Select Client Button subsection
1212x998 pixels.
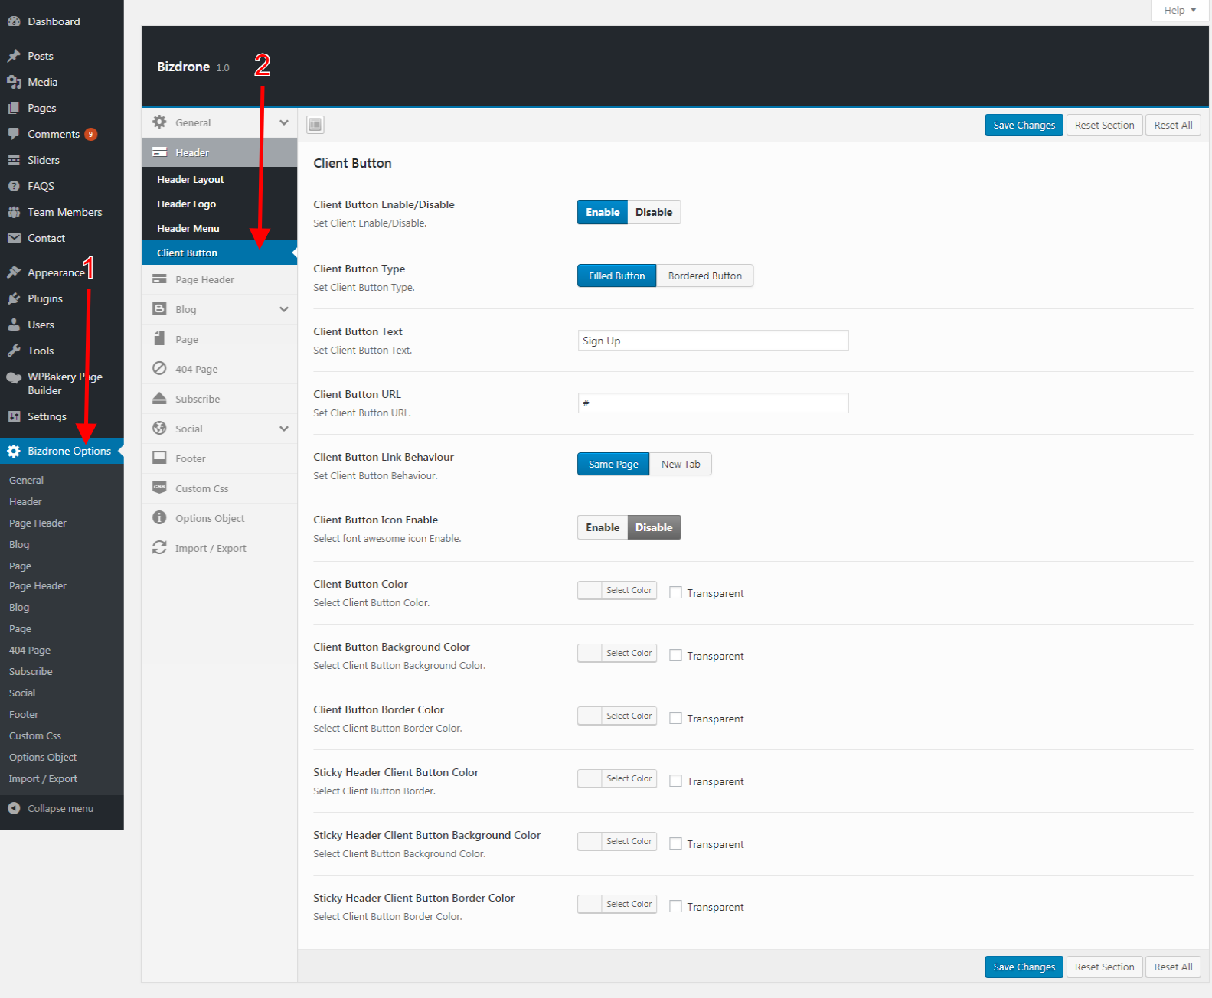tap(219, 253)
